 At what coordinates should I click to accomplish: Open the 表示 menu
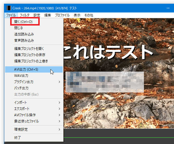coord(77,15)
